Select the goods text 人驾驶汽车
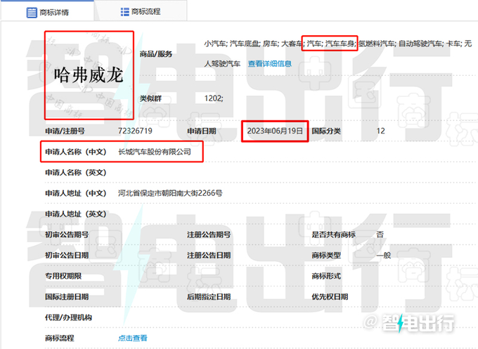Image resolution: width=478 pixels, height=349 pixels. pyautogui.click(x=222, y=64)
